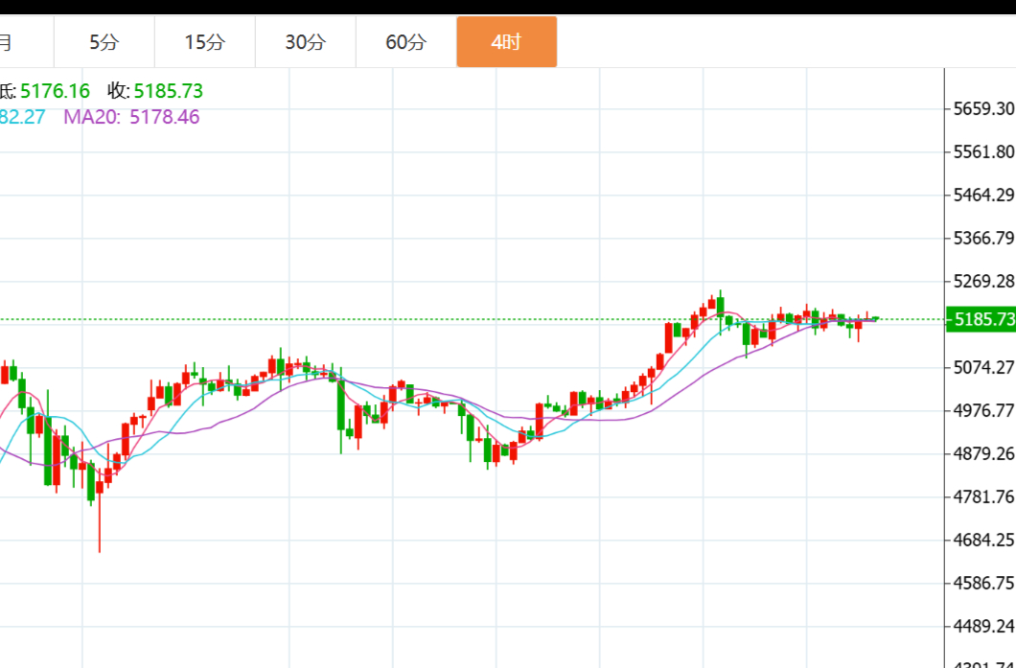
Task: Click the highlighted orange 4时 tab
Action: (x=506, y=42)
